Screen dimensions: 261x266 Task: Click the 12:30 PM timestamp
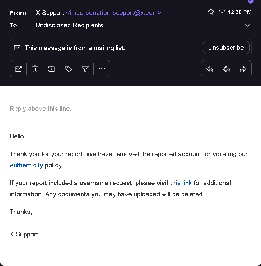coord(240,12)
